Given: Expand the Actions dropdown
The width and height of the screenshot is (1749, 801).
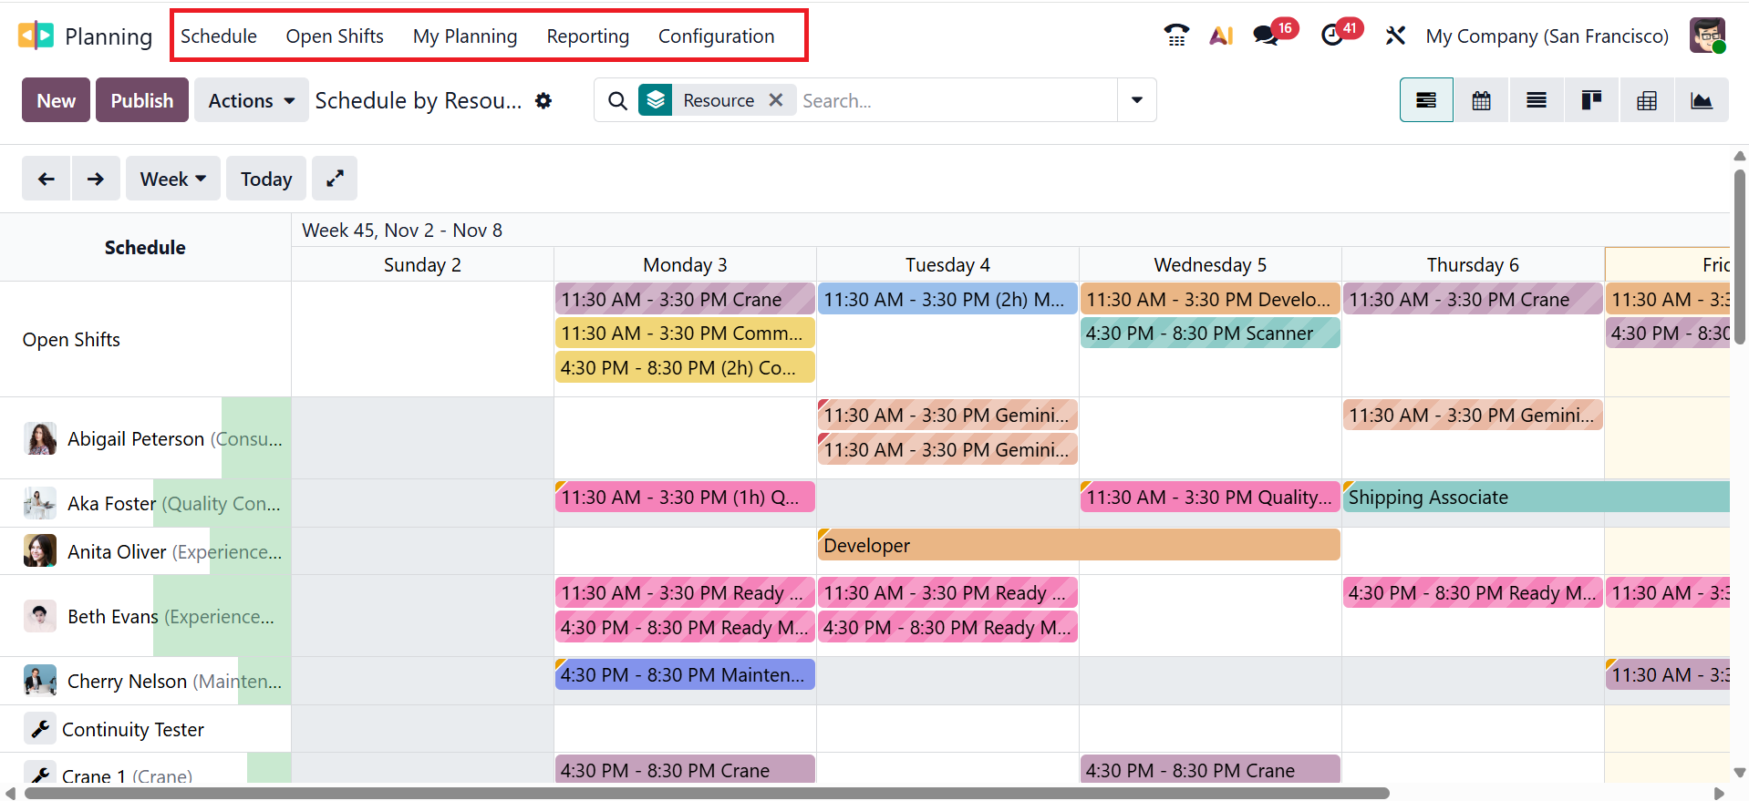Looking at the screenshot, I should tap(251, 100).
